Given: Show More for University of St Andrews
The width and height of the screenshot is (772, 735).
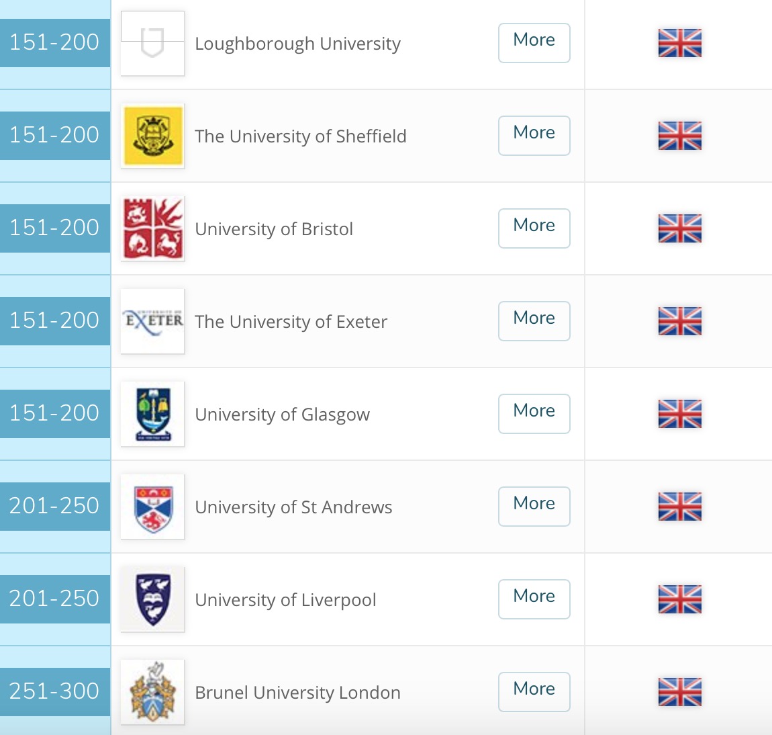Looking at the screenshot, I should tap(534, 506).
